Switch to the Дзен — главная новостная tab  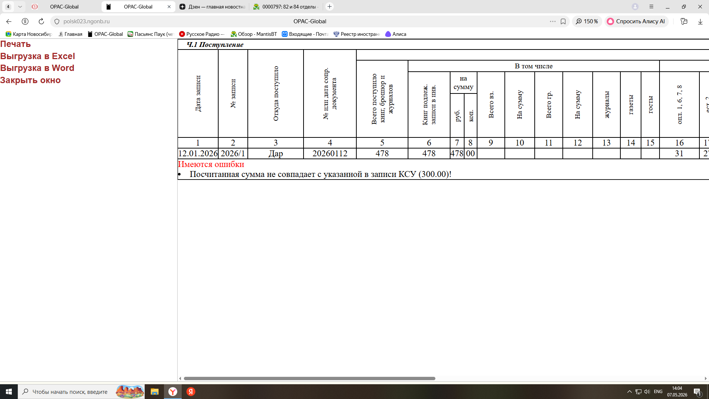click(212, 7)
